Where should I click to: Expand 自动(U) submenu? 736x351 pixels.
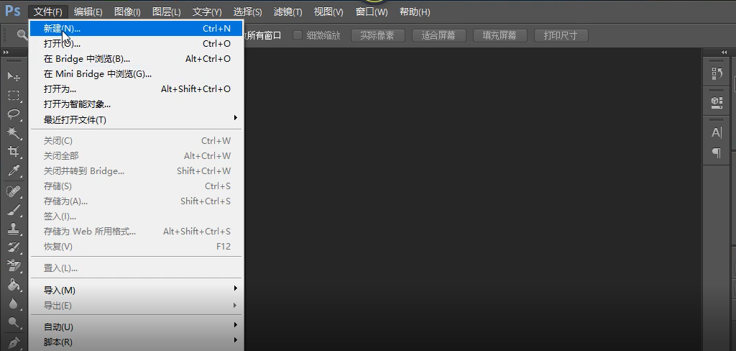pyautogui.click(x=136, y=327)
